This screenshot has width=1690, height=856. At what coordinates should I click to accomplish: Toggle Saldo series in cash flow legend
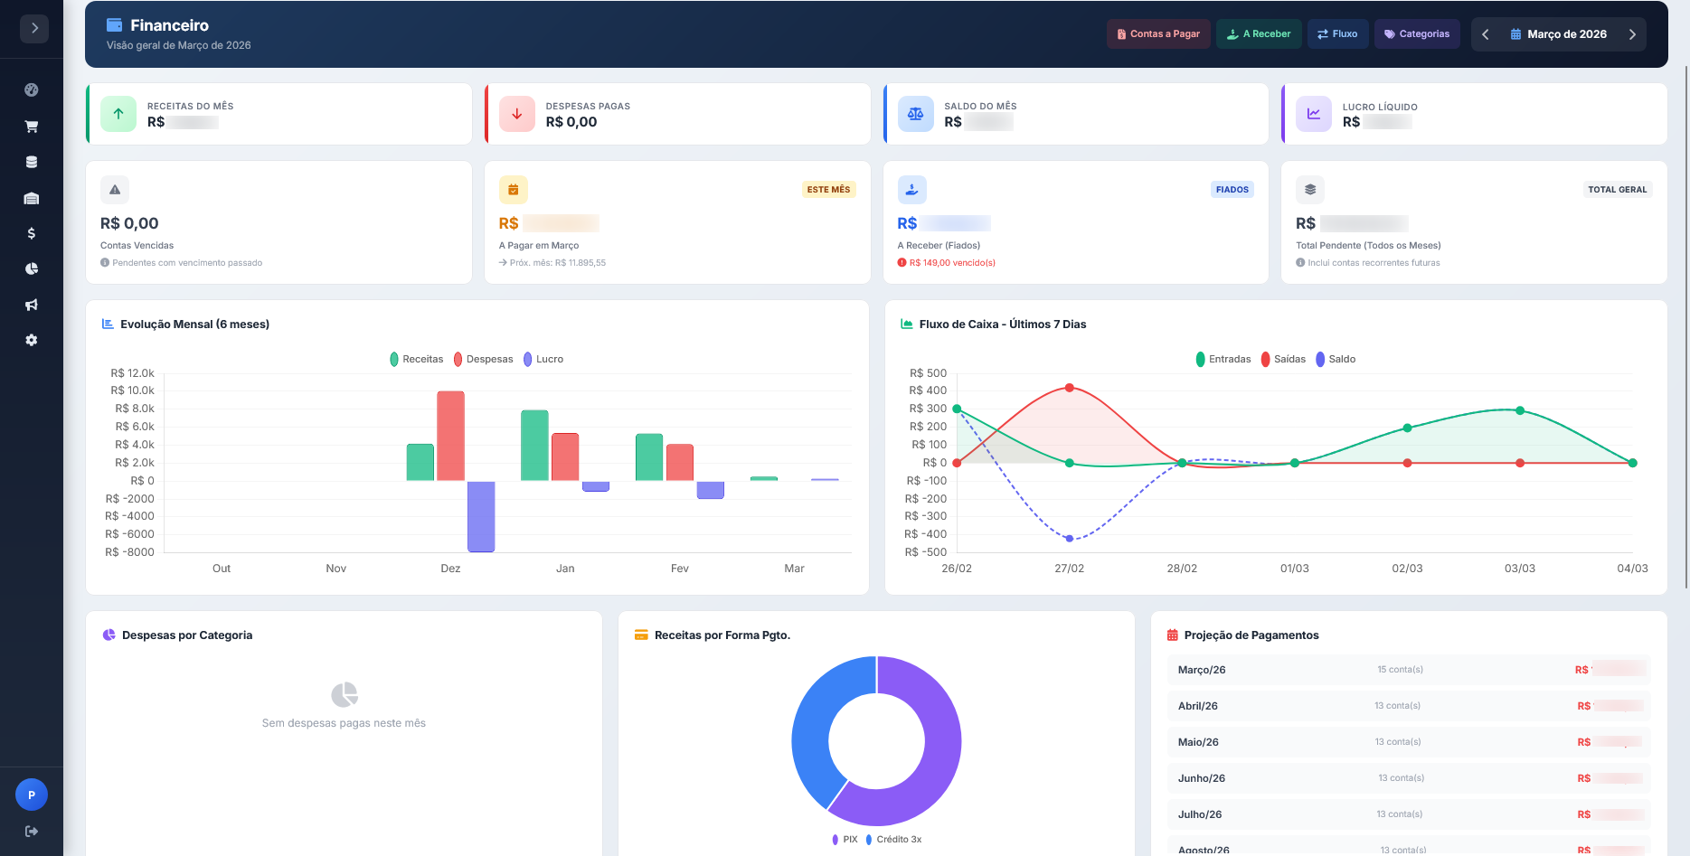pyautogui.click(x=1336, y=359)
